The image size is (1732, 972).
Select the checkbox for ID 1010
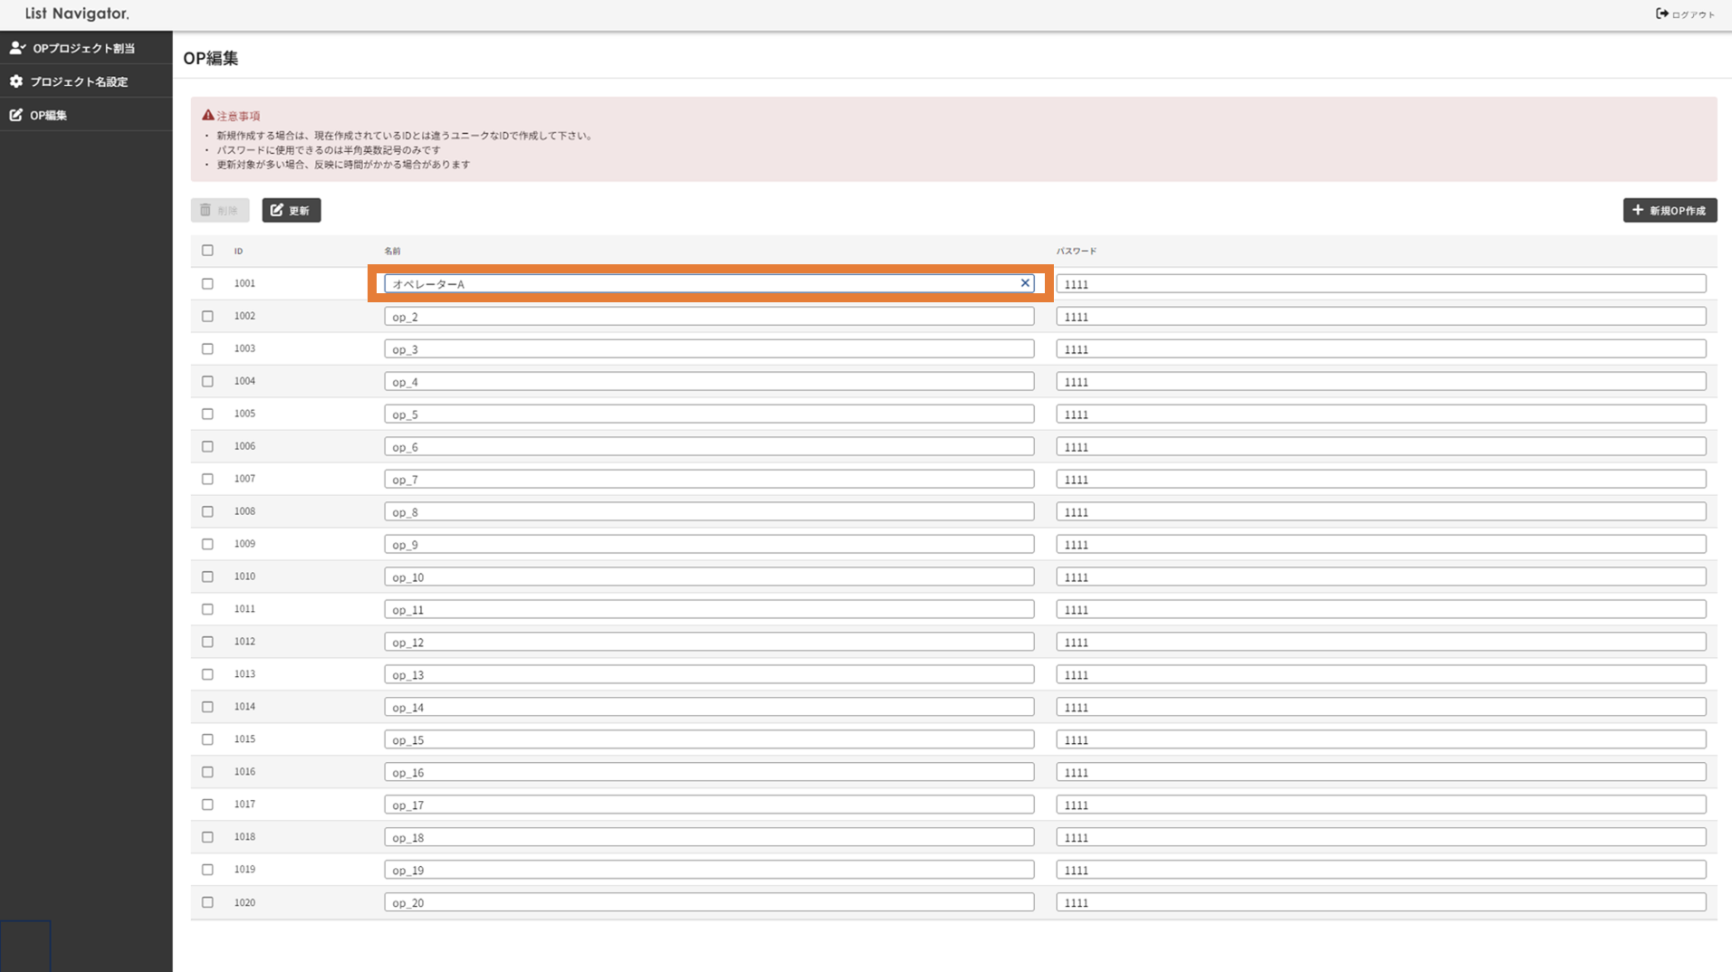207,577
